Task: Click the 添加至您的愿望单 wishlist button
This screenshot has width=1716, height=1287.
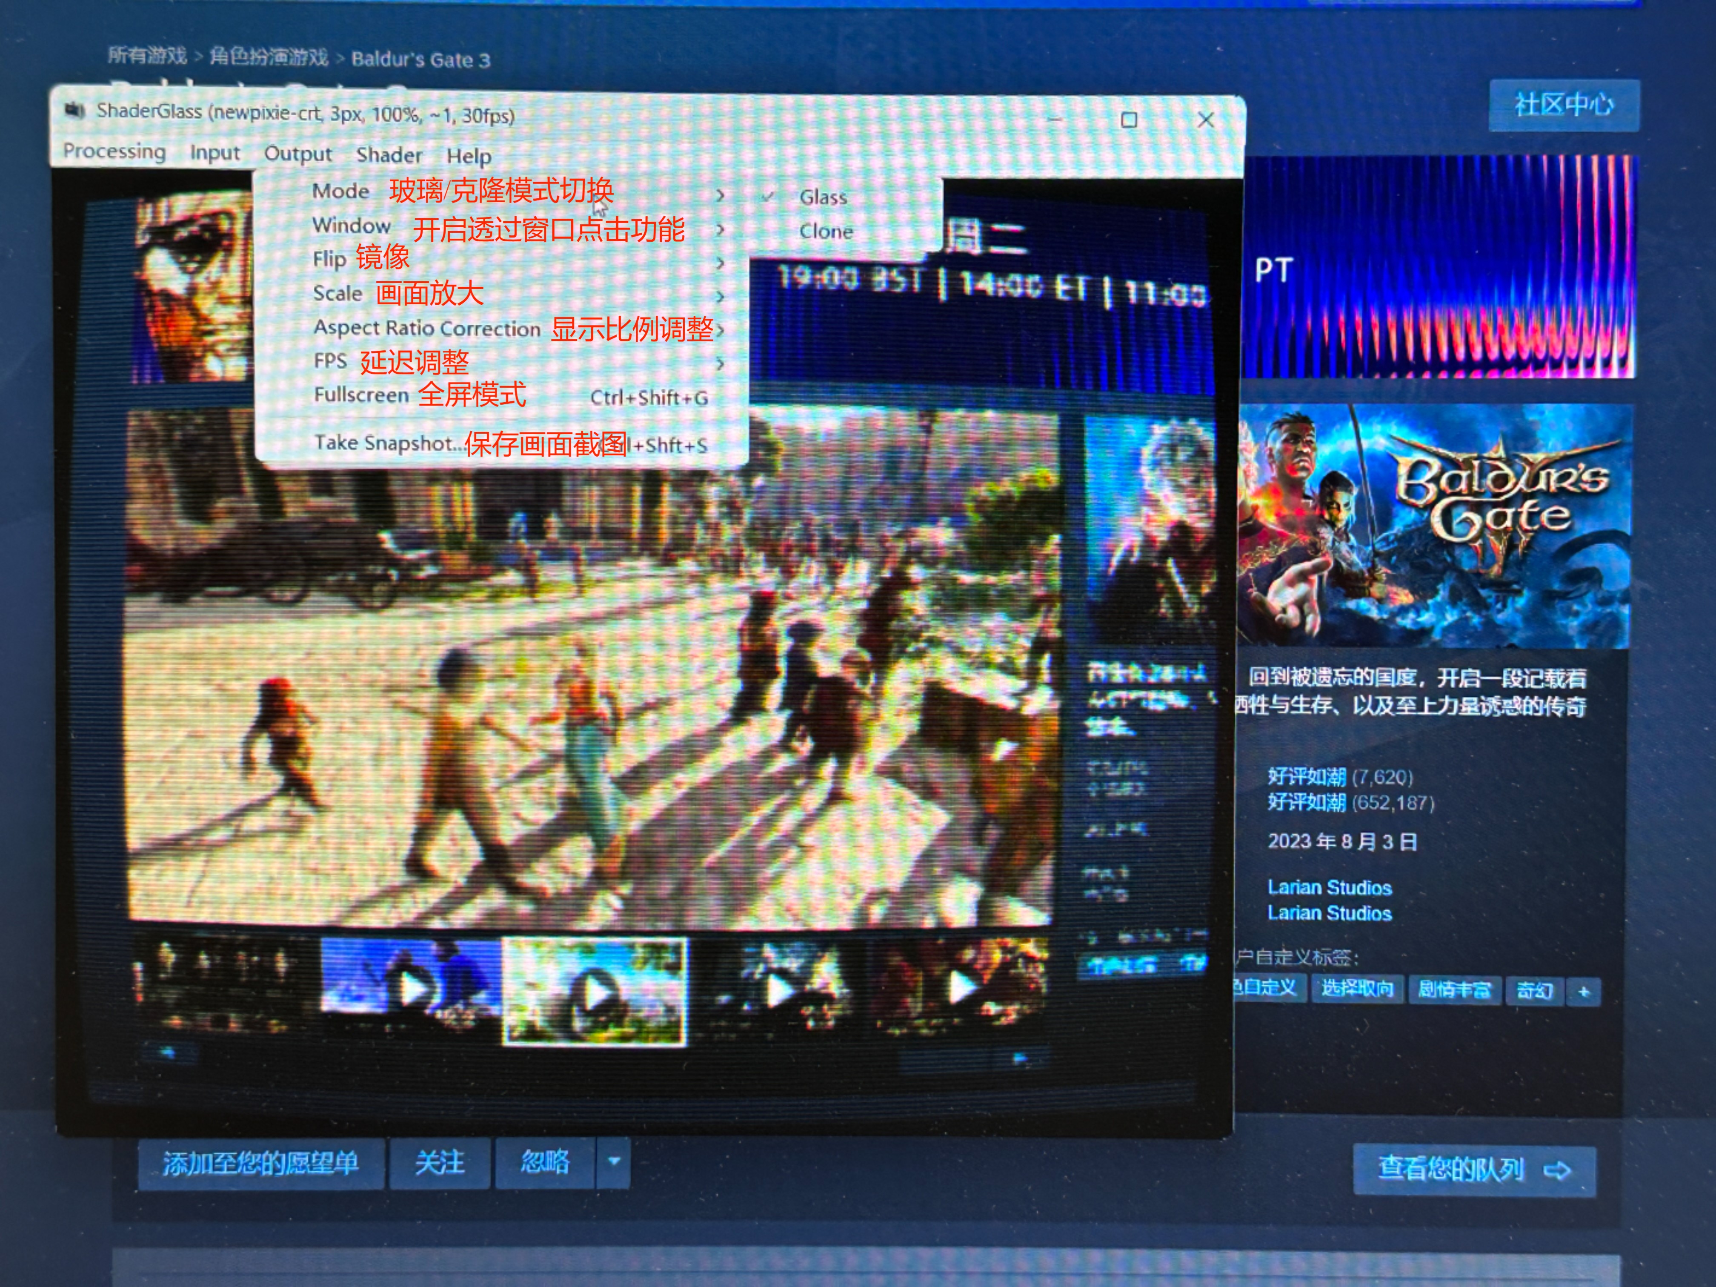Action: (260, 1163)
